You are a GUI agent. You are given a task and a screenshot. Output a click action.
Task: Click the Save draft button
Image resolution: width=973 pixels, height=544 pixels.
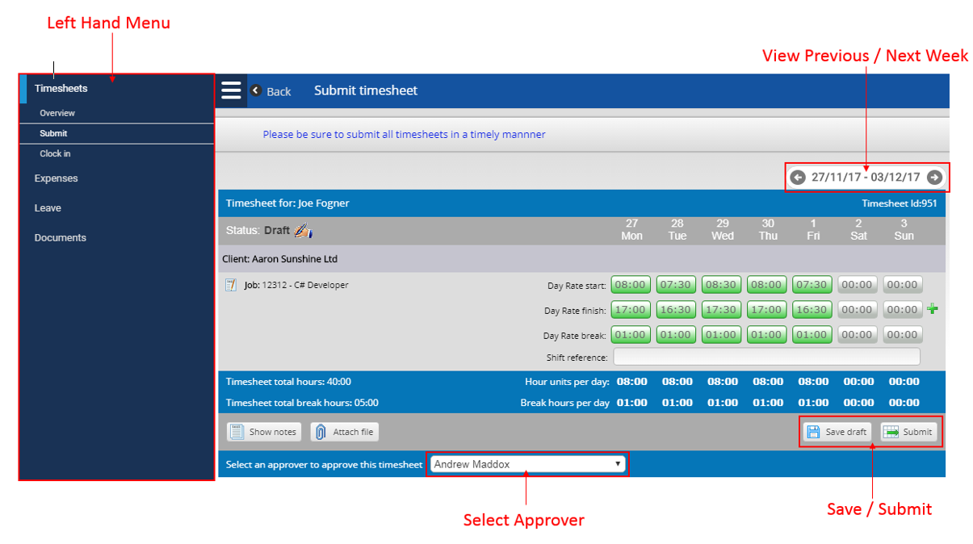coord(837,432)
